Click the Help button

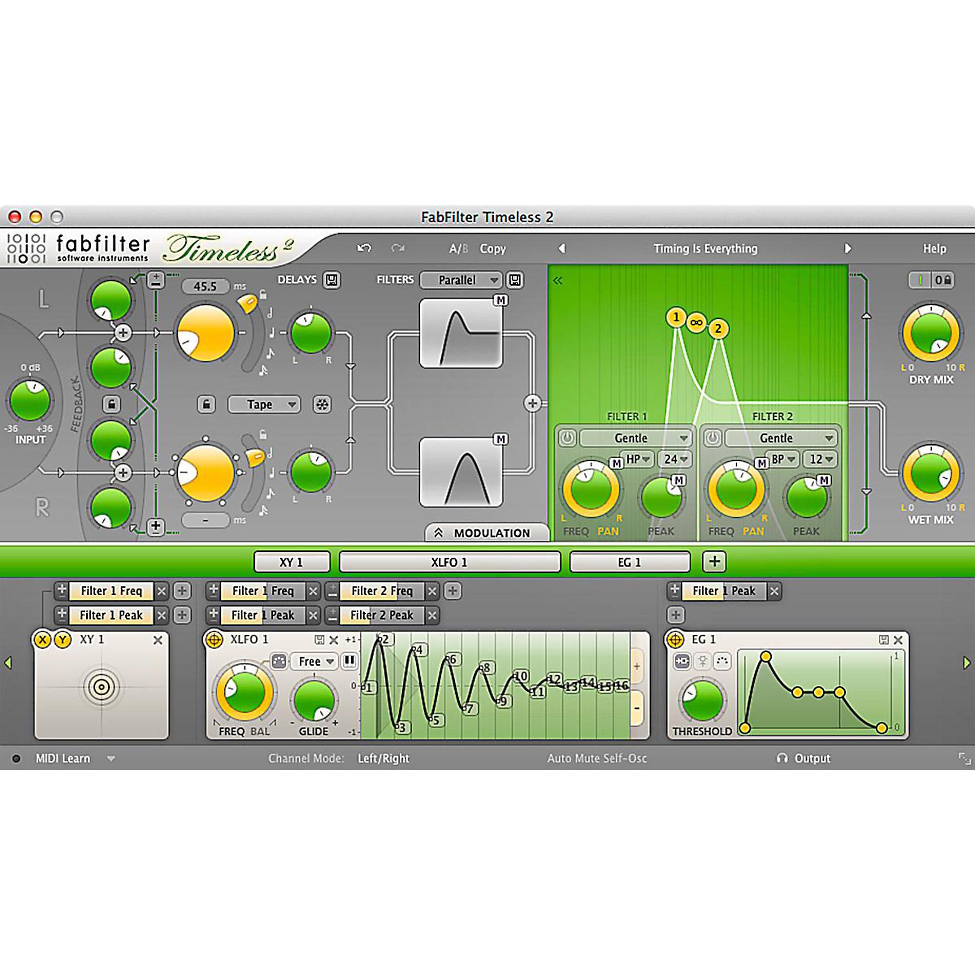pyautogui.click(x=934, y=248)
